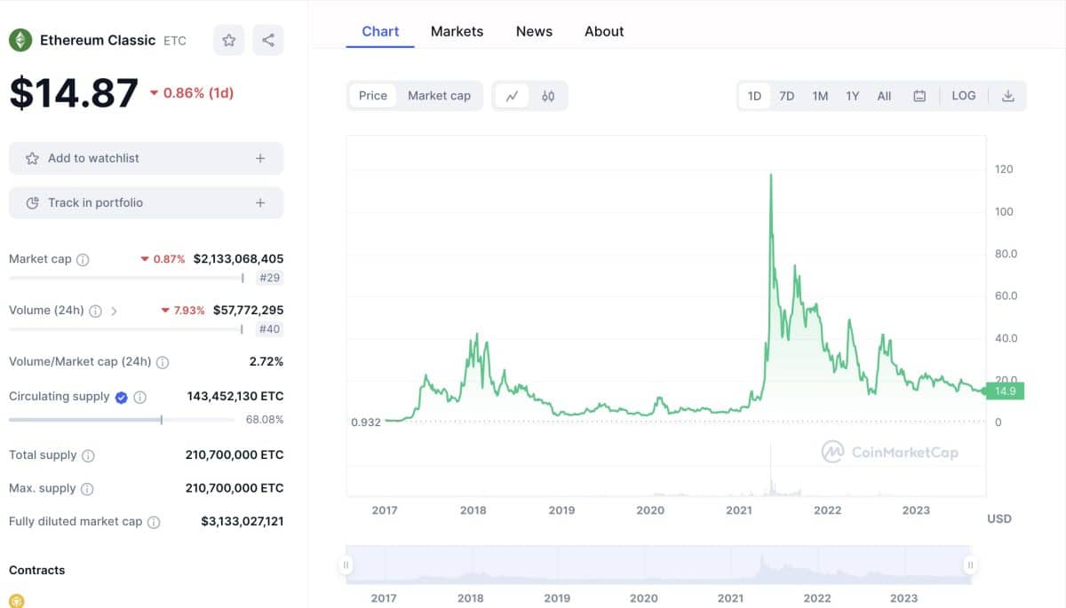1066x608 pixels.
Task: Open the calendar date-range picker
Action: (919, 95)
